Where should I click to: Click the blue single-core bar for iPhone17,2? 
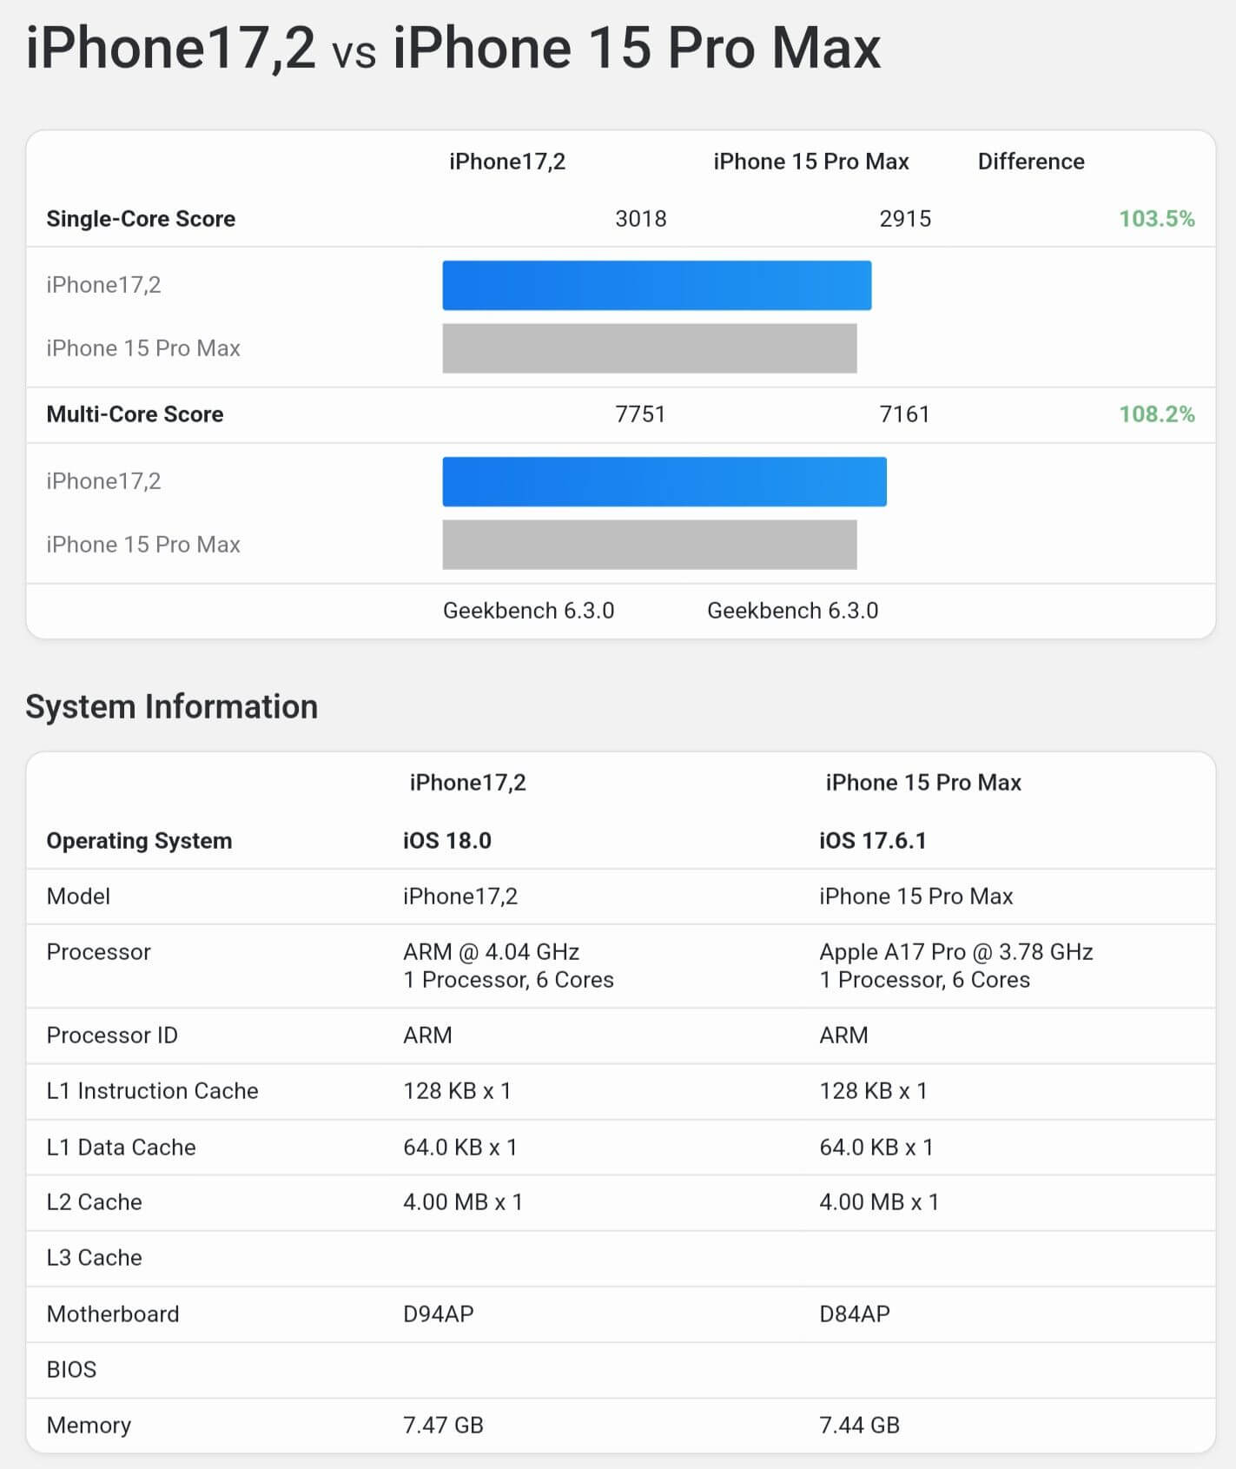[x=657, y=285]
